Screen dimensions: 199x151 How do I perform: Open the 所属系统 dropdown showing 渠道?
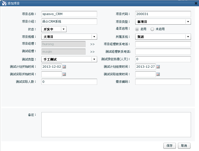pyautogui.click(x=188, y=37)
